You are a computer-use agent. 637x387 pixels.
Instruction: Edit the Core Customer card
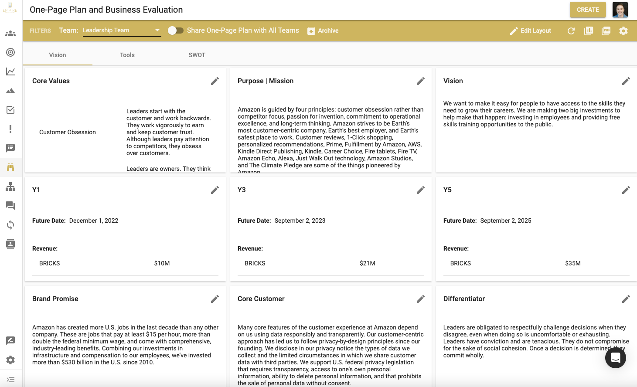[x=421, y=299]
